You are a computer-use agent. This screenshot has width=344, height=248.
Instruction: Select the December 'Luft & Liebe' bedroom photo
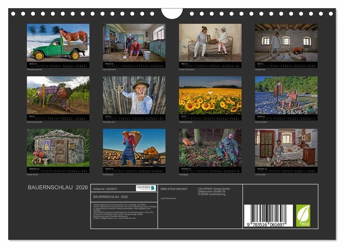(286, 147)
